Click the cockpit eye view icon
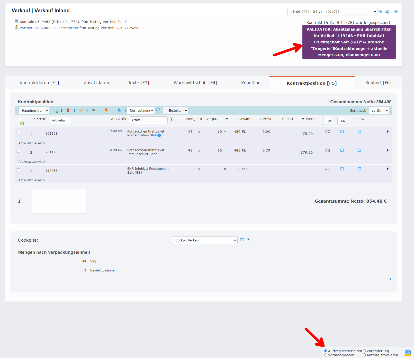 [x=248, y=239]
